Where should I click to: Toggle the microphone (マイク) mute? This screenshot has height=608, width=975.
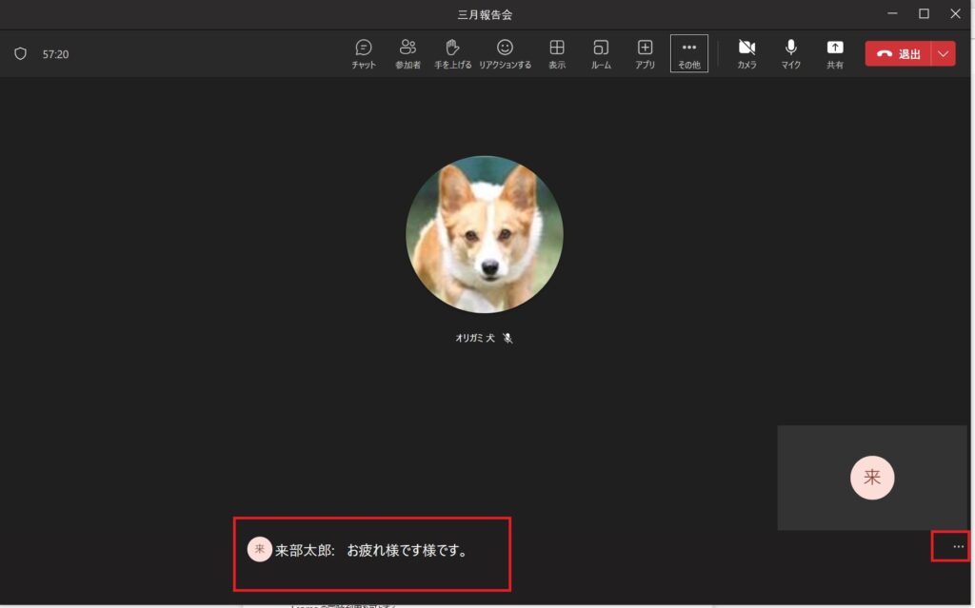791,53
